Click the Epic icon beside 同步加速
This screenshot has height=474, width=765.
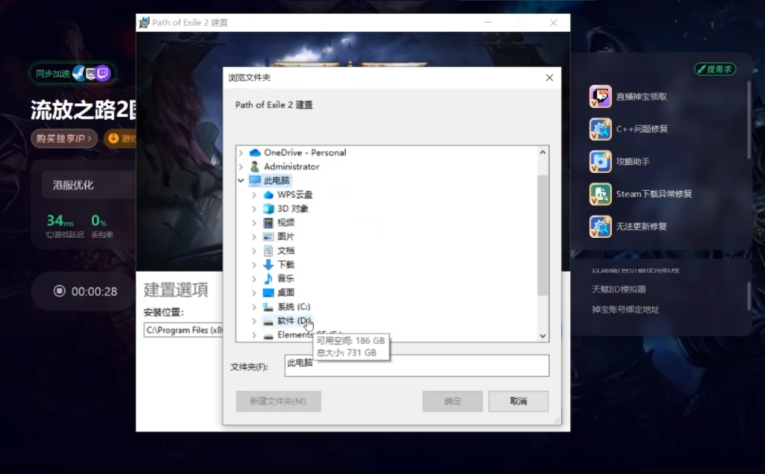(90, 73)
